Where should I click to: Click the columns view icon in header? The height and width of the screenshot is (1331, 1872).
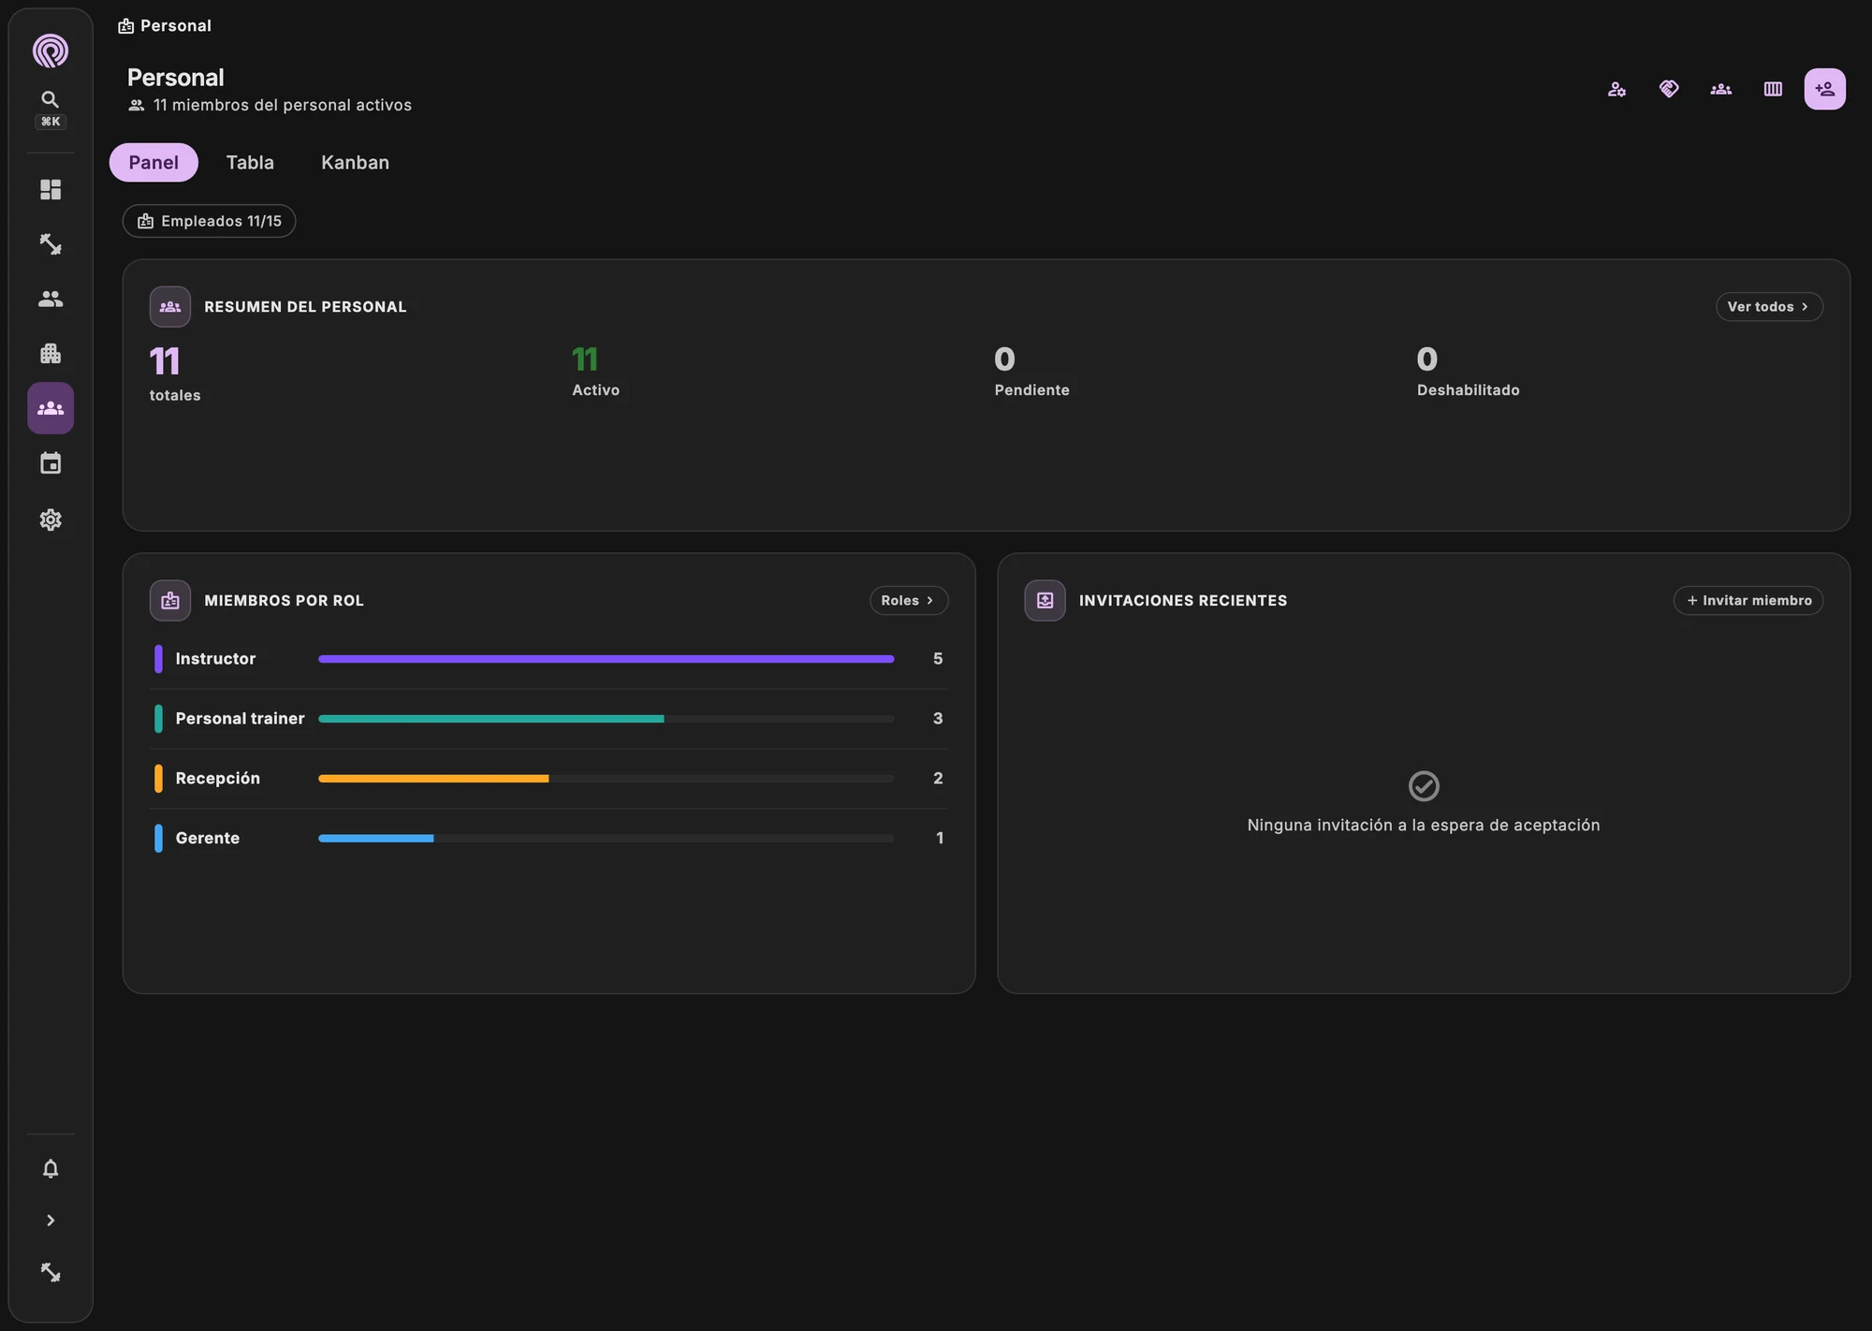click(1773, 89)
